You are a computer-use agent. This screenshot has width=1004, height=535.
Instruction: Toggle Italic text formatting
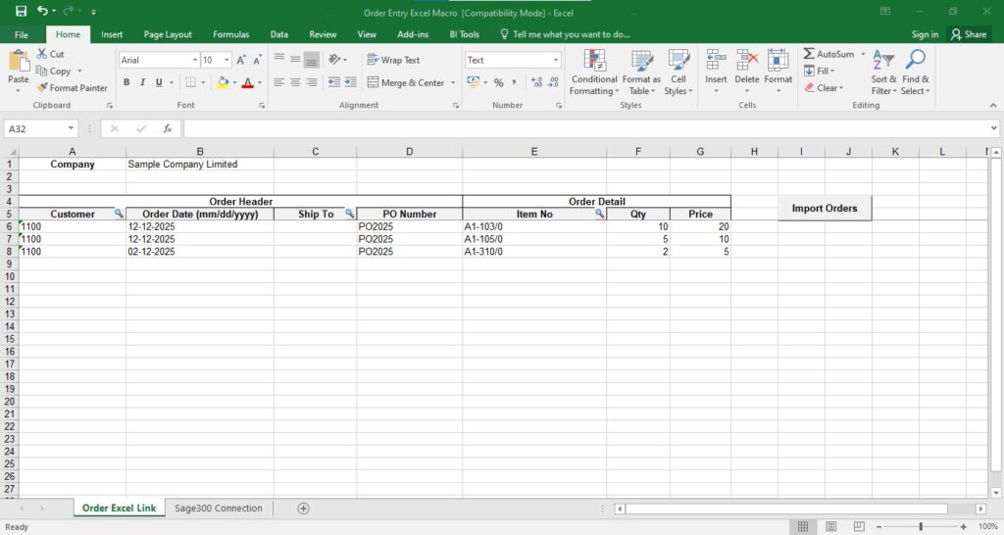click(142, 83)
